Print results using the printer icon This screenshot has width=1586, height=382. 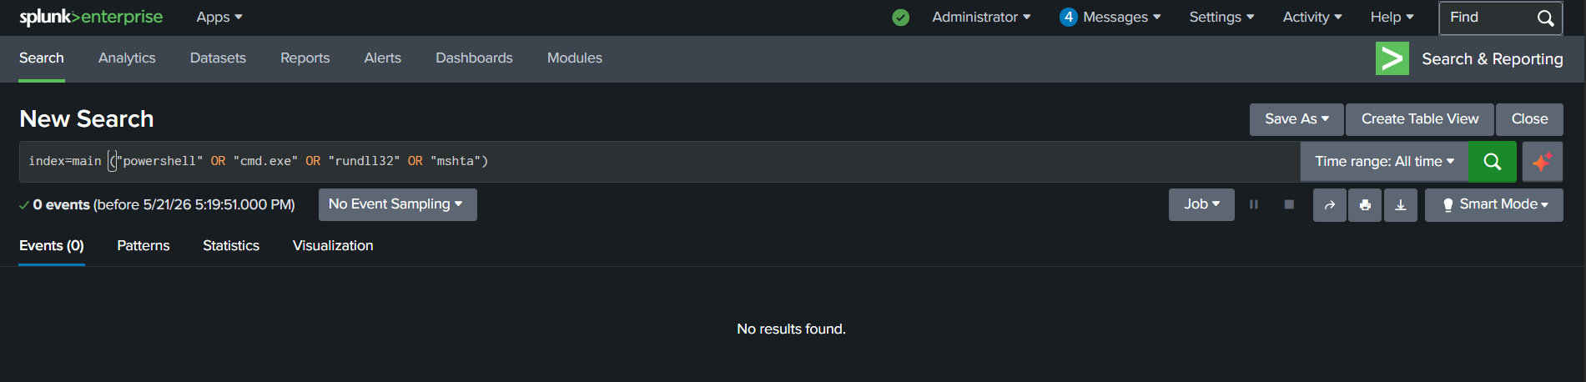[1365, 205]
